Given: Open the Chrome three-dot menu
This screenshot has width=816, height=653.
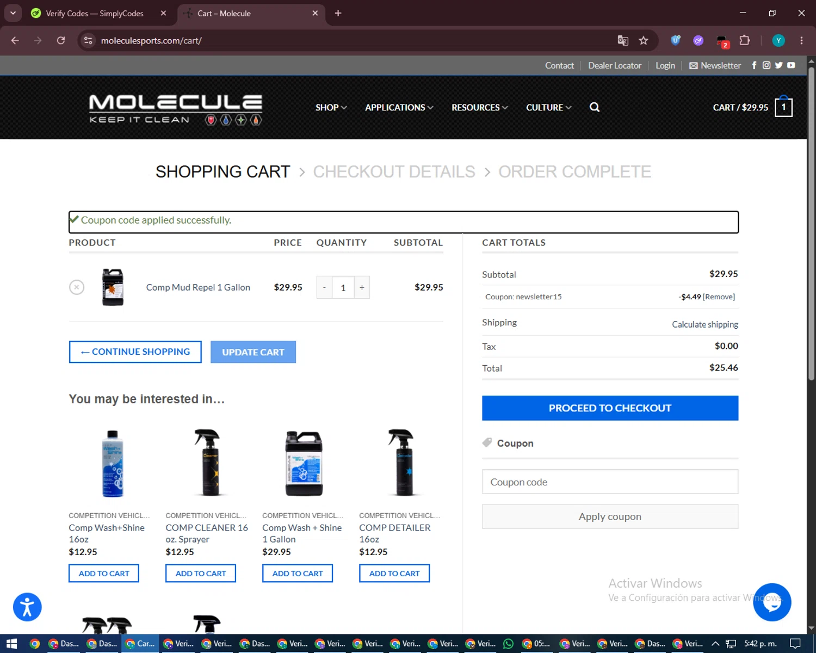Looking at the screenshot, I should pyautogui.click(x=801, y=41).
